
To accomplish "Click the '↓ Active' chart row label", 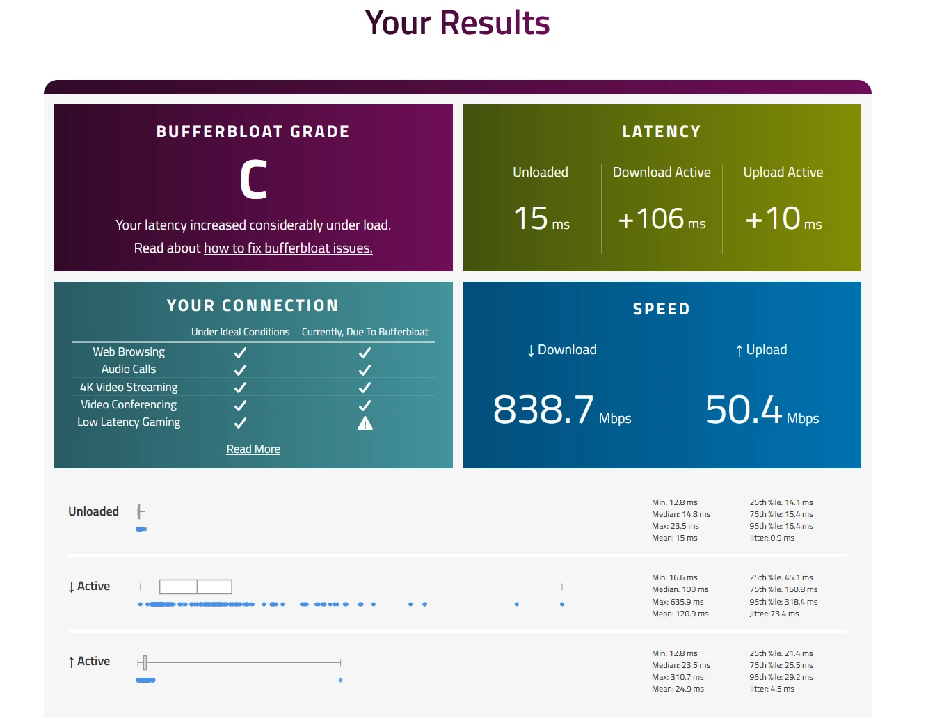I will point(89,587).
